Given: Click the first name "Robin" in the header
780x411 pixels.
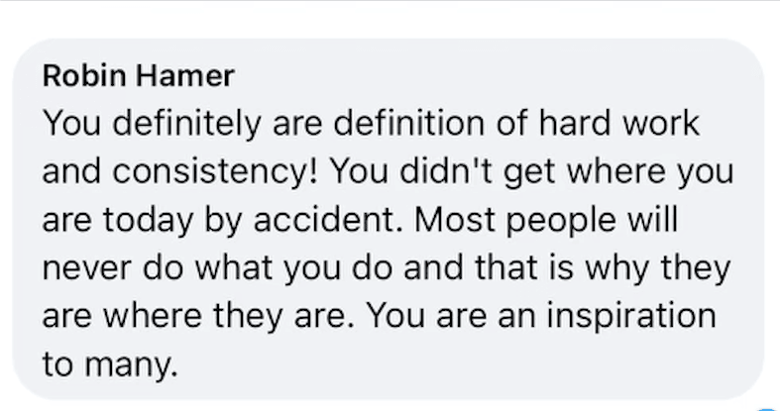Looking at the screenshot, I should pos(84,76).
